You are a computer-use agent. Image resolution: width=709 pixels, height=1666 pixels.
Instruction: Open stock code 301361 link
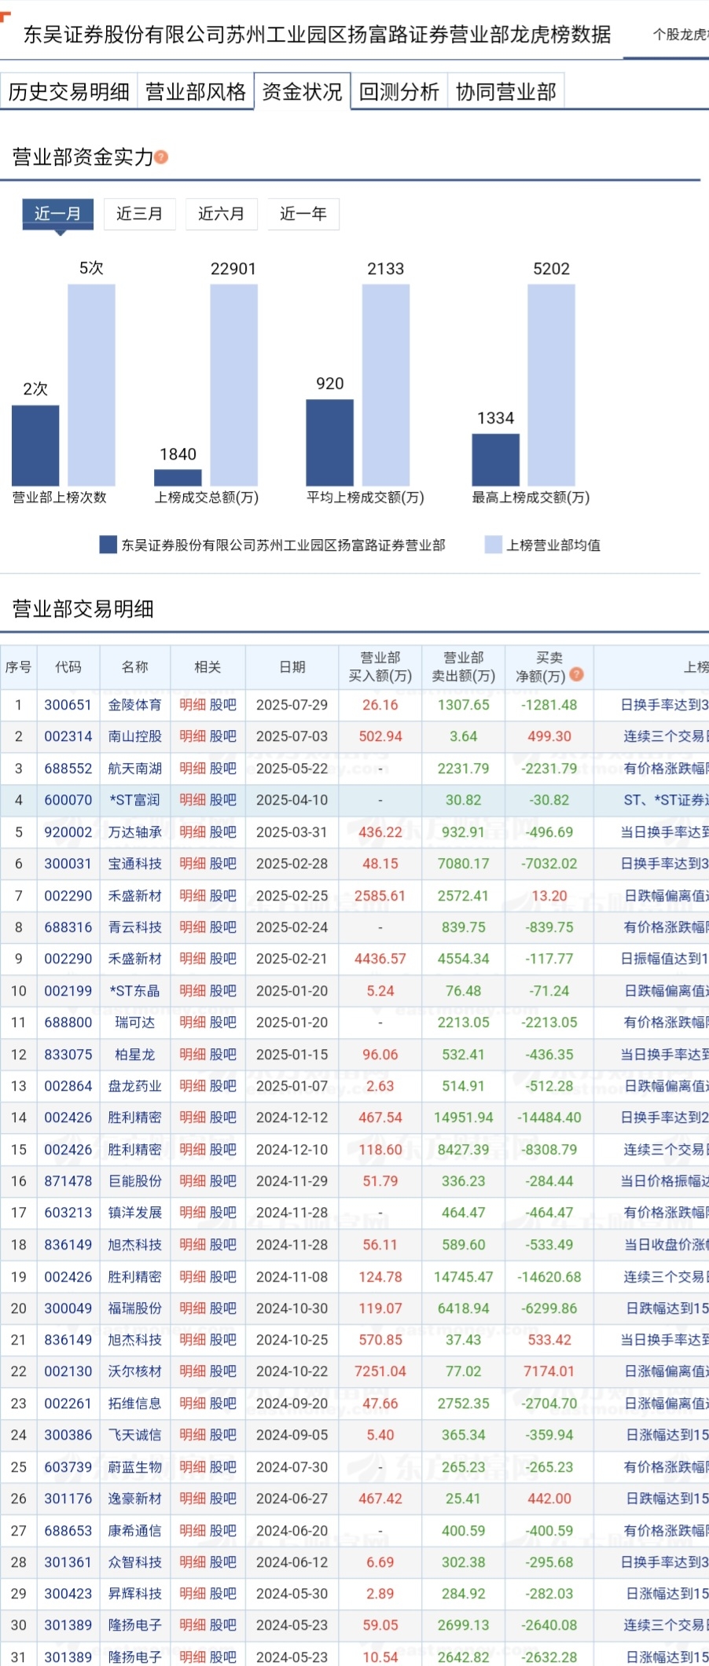pos(68,1562)
